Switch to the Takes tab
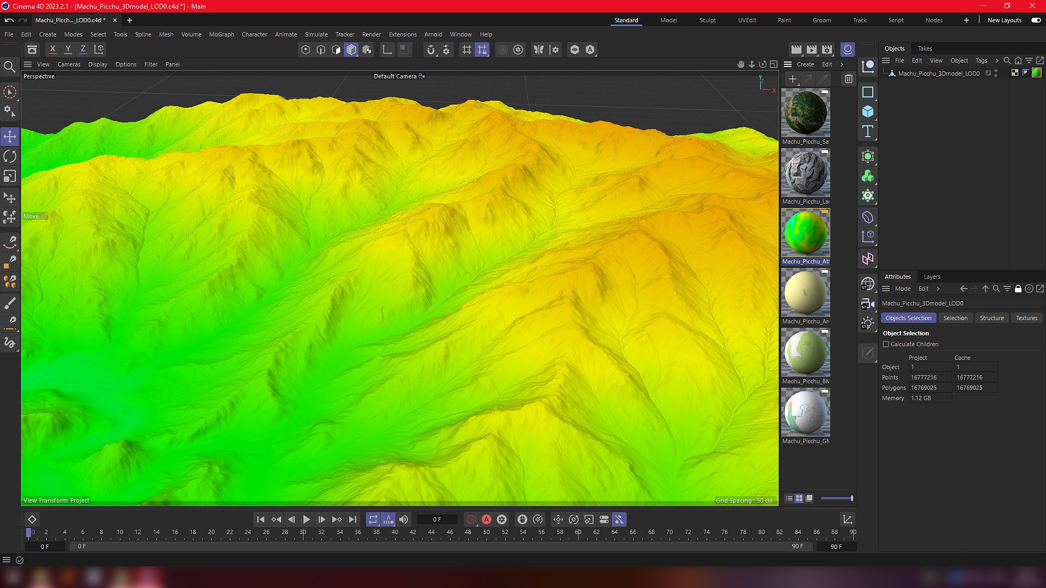This screenshot has height=588, width=1046. coord(925,48)
